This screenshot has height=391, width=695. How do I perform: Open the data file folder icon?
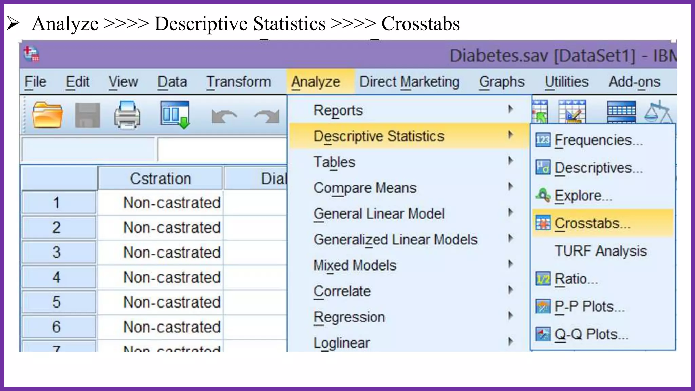click(x=47, y=115)
